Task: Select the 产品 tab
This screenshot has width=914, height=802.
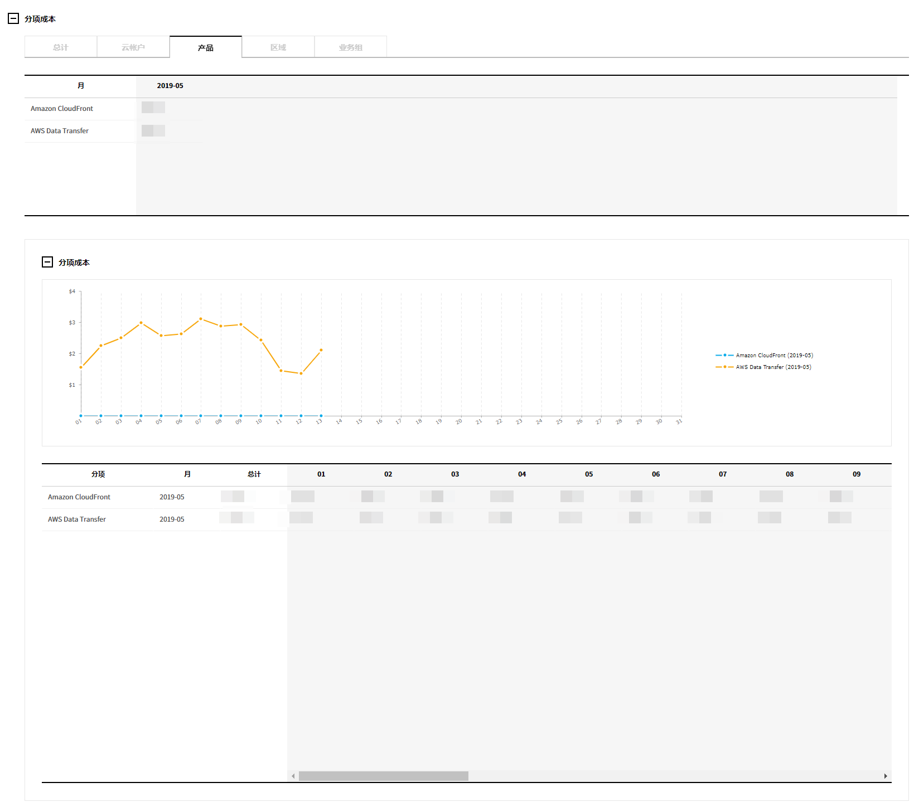Action: (206, 47)
